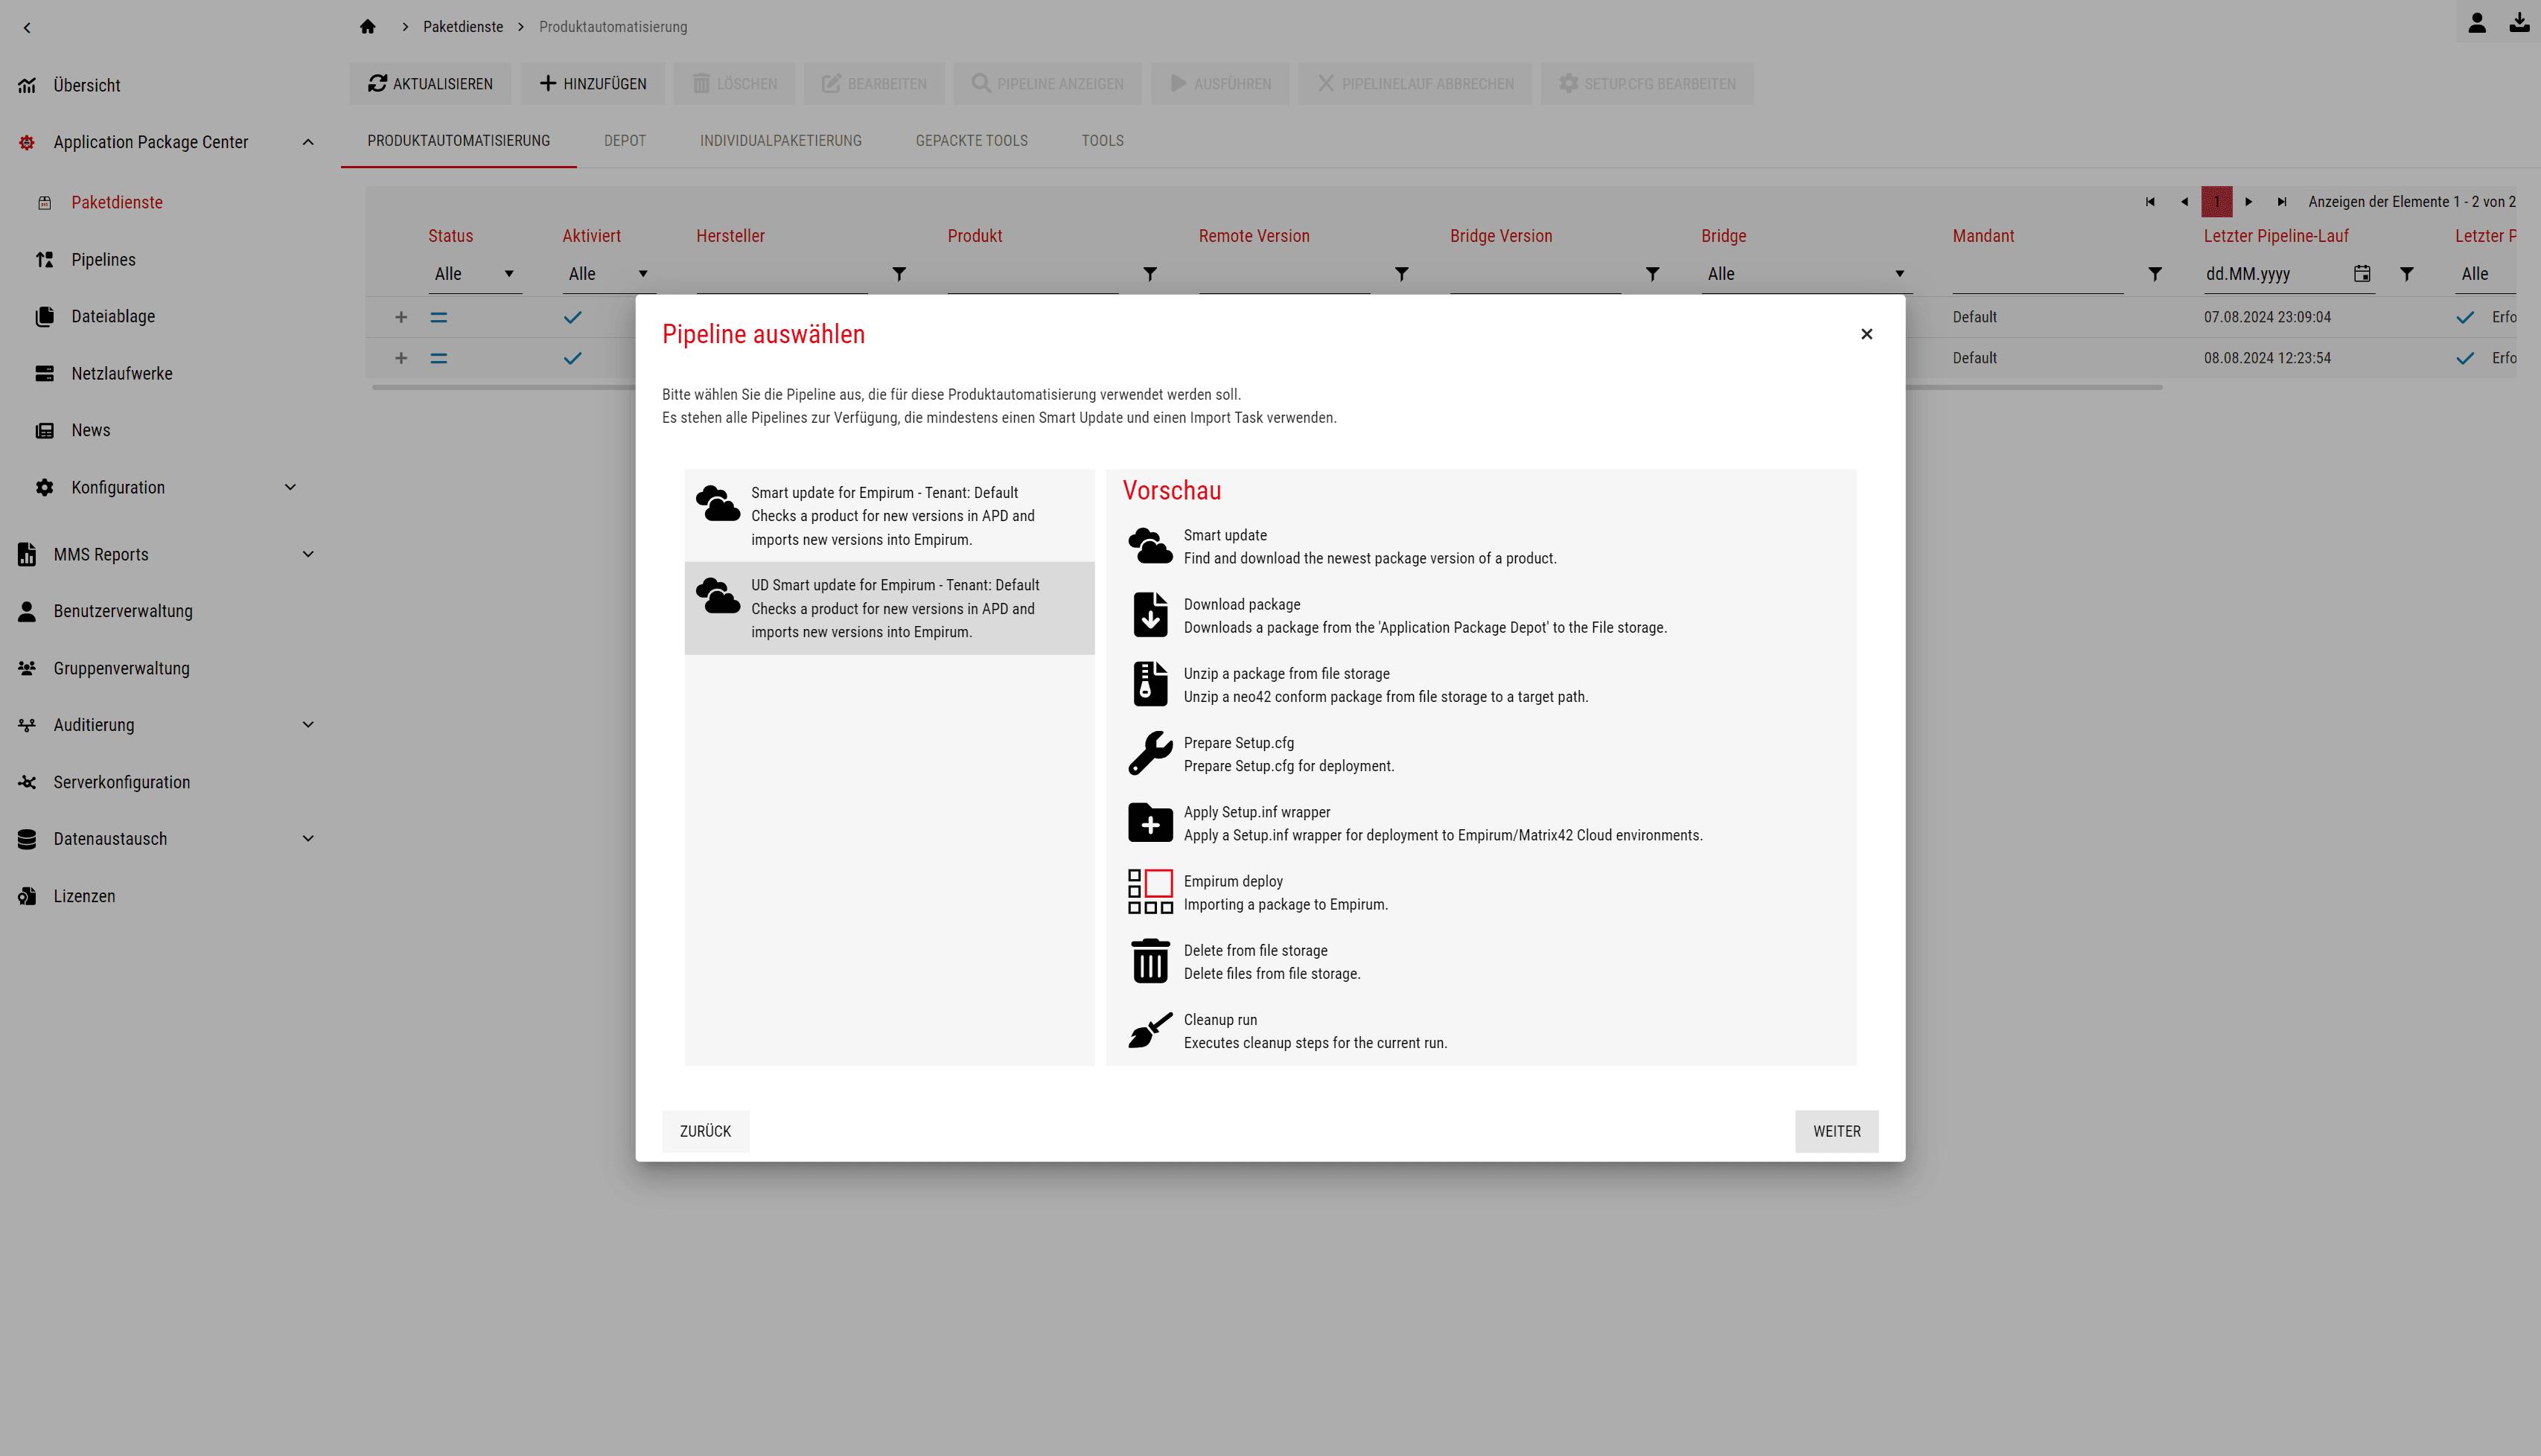The width and height of the screenshot is (2541, 1456).
Task: Open Status filter dropdown
Action: click(475, 274)
